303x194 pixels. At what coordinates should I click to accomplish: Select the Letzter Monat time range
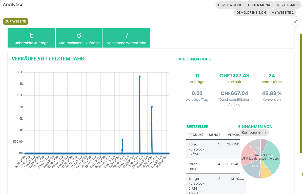[x=259, y=5]
